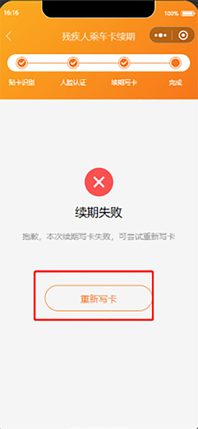
Task: Tap the progress line between first steps
Action: click(x=47, y=63)
